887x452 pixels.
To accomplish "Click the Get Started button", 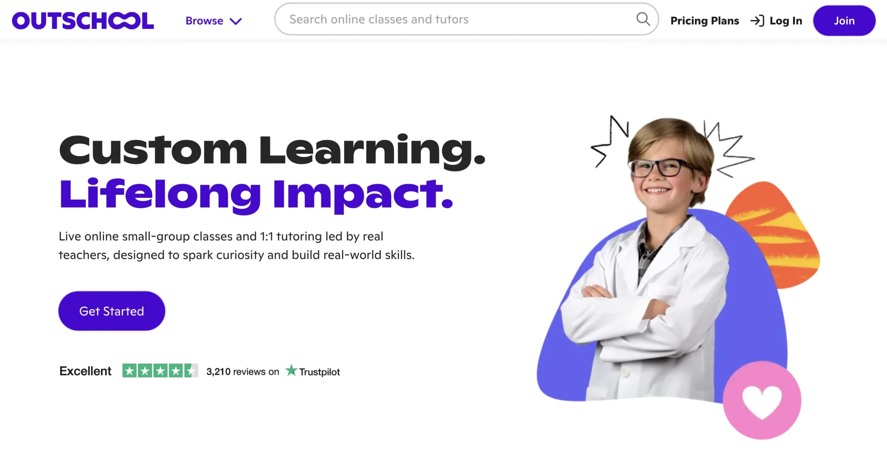I will [x=112, y=311].
